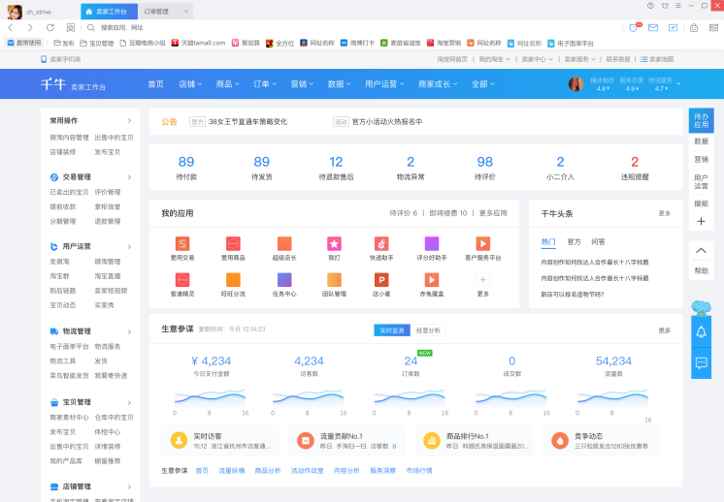This screenshot has width=724, height=502.
Task: Open the 帮助 button in the right sidebar
Action: 701,270
